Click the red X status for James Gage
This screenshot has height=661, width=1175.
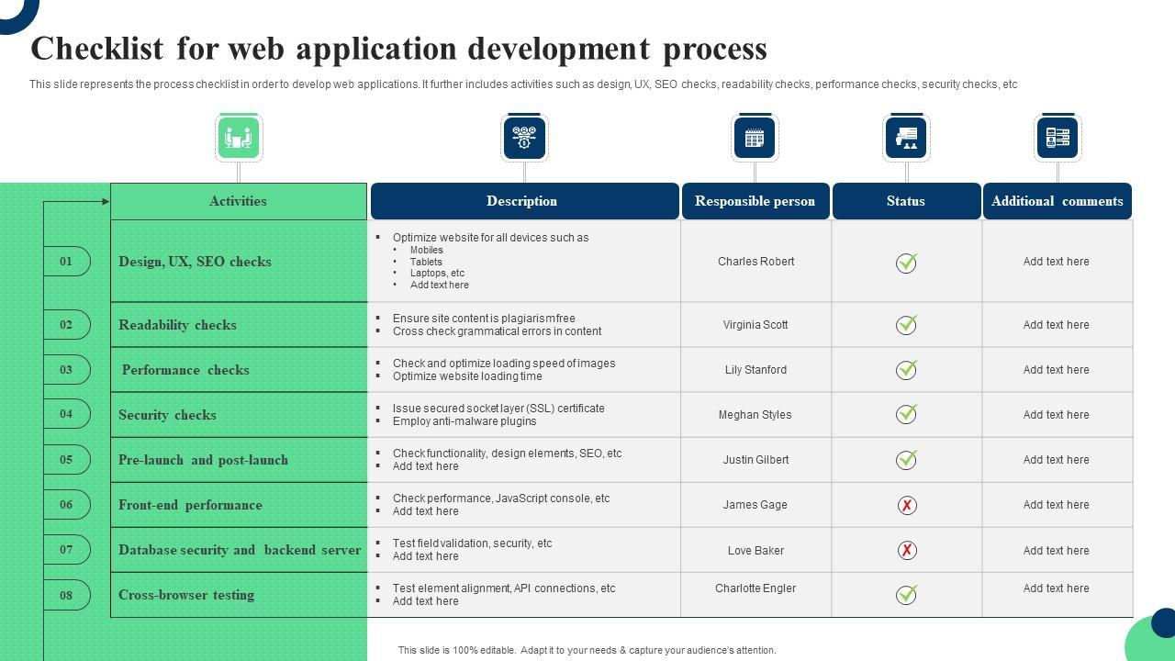[907, 505]
